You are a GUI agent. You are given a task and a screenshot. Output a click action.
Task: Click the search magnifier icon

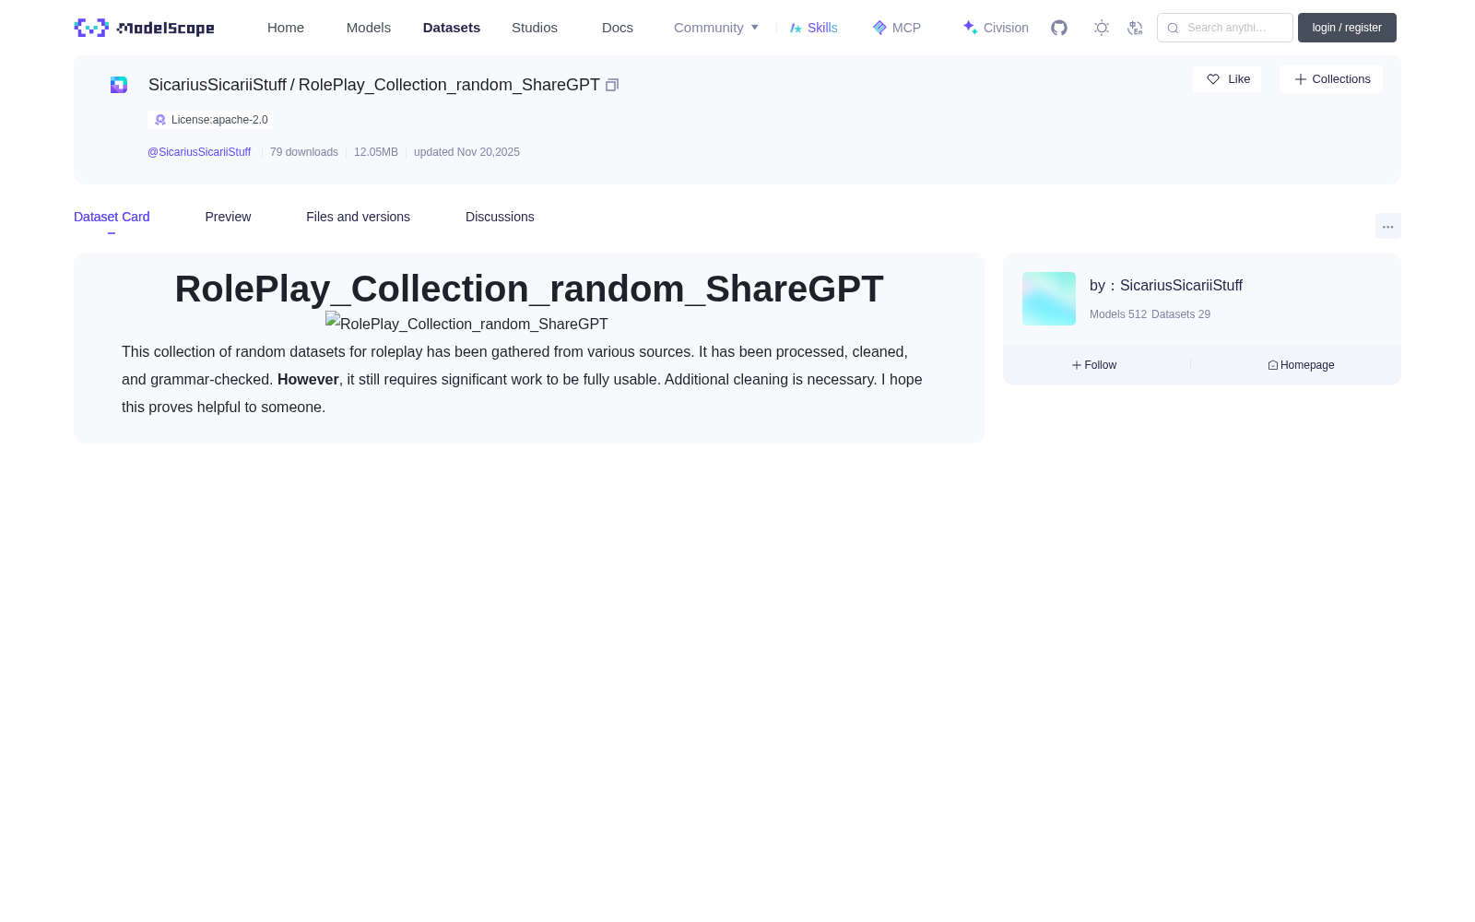pos(1173,28)
